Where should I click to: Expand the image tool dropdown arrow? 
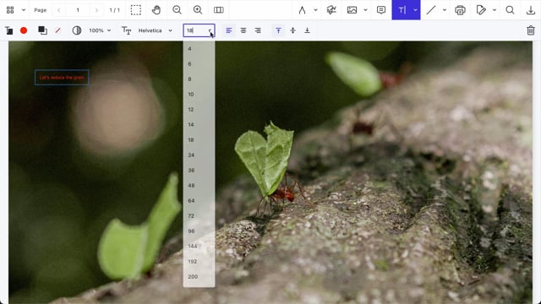365,10
